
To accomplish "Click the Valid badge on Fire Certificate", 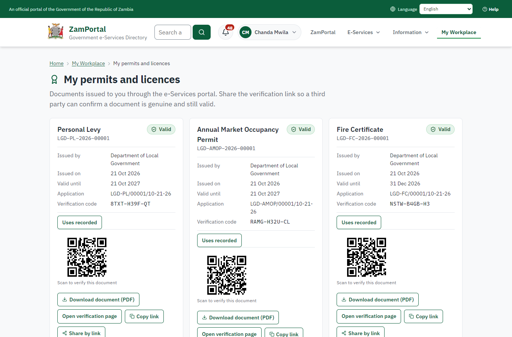I will tap(440, 129).
